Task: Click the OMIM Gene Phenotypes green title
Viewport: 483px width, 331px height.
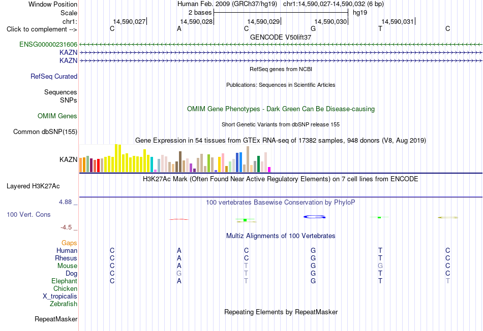Action: pyautogui.click(x=281, y=109)
